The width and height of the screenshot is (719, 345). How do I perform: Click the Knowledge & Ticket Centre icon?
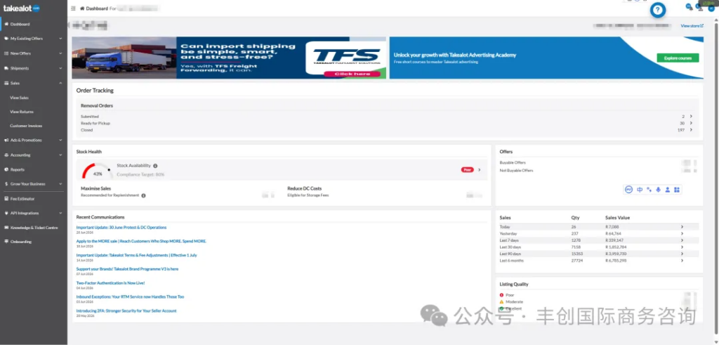tap(6, 228)
